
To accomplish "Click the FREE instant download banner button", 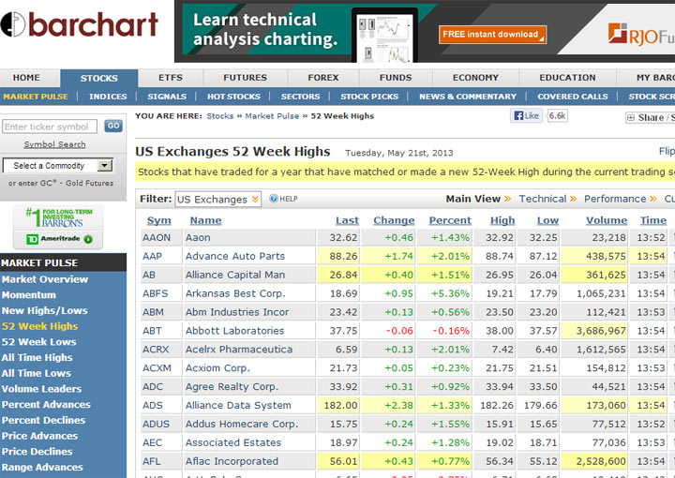I will point(492,35).
